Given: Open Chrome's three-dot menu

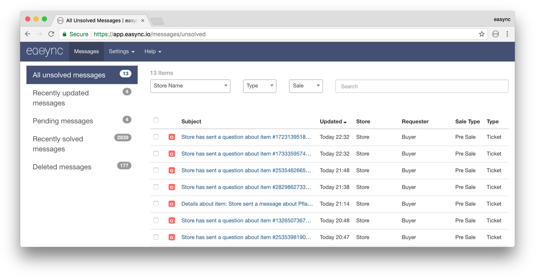Looking at the screenshot, I should click(x=507, y=34).
